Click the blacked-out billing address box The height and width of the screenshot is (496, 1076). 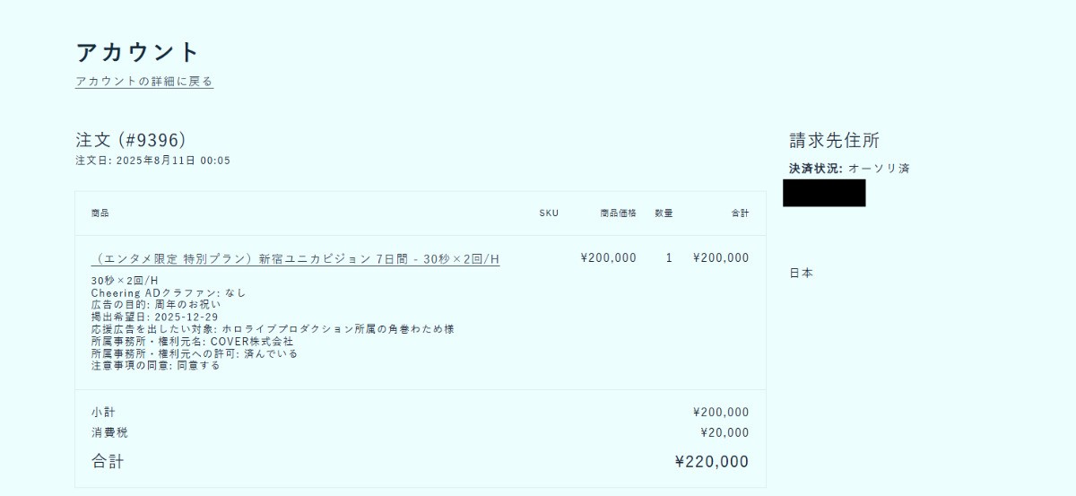tap(823, 193)
